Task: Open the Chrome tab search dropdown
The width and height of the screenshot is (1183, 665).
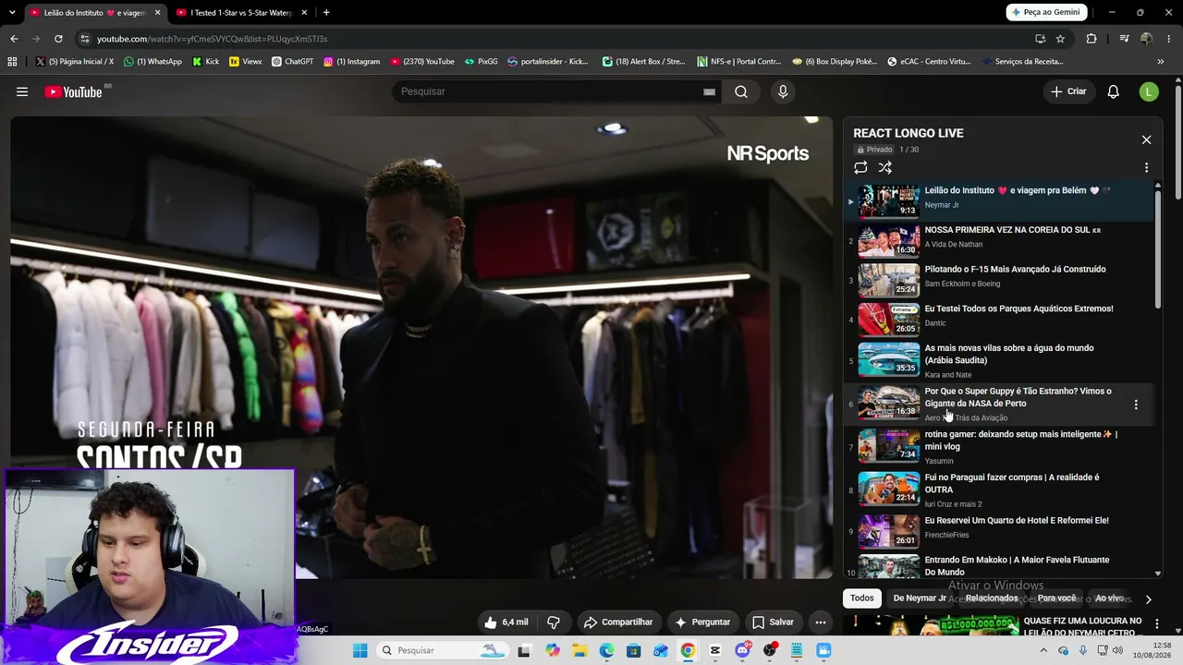Action: coord(12,12)
